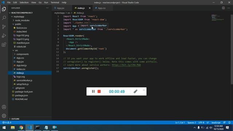Change indentation via Spaces: 2

tap(191, 123)
